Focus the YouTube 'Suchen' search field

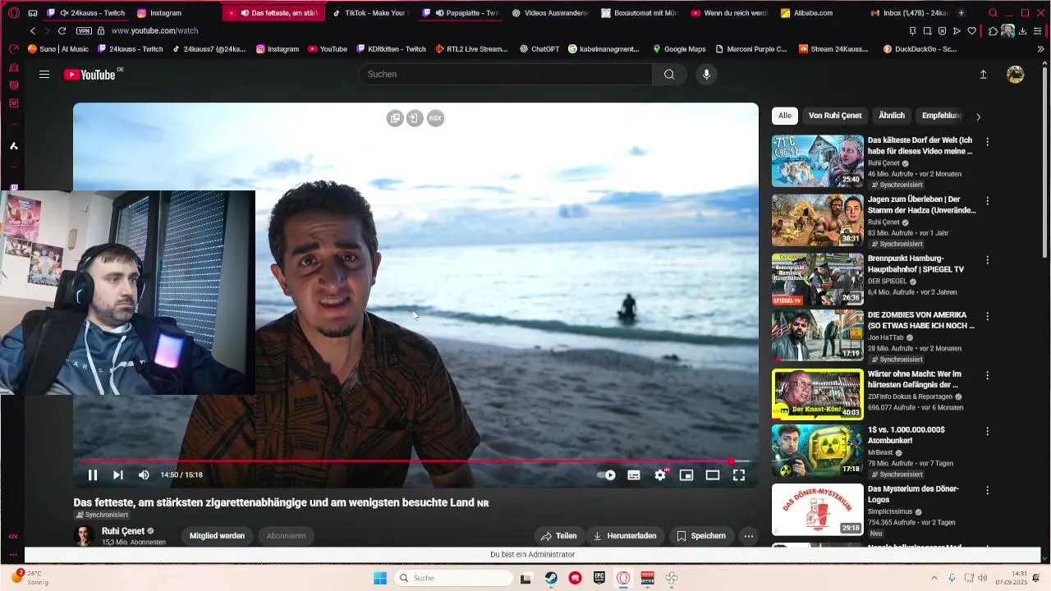pyautogui.click(x=505, y=75)
